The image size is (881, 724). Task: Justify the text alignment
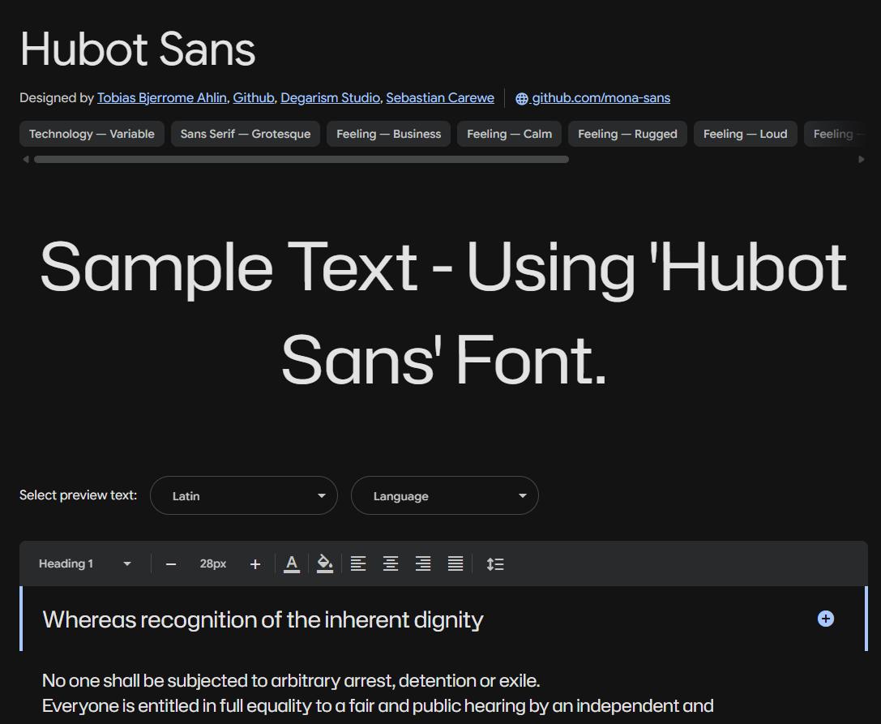click(455, 563)
